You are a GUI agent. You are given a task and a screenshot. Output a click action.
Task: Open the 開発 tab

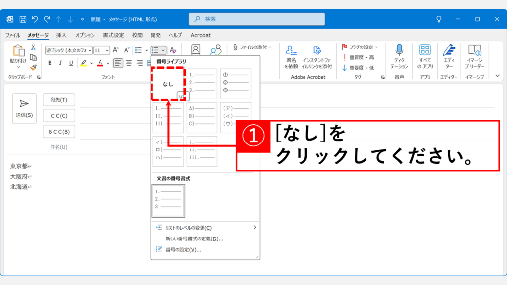point(155,35)
